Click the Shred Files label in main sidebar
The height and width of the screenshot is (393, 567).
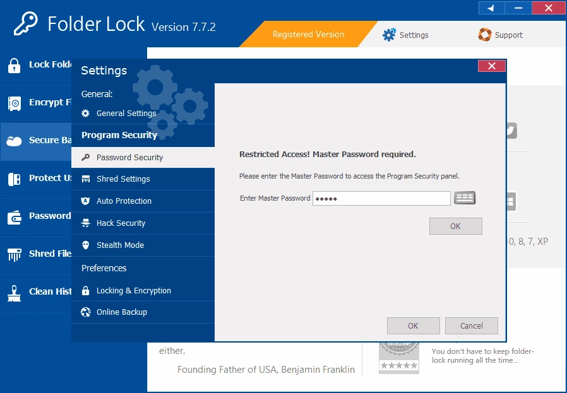51,254
